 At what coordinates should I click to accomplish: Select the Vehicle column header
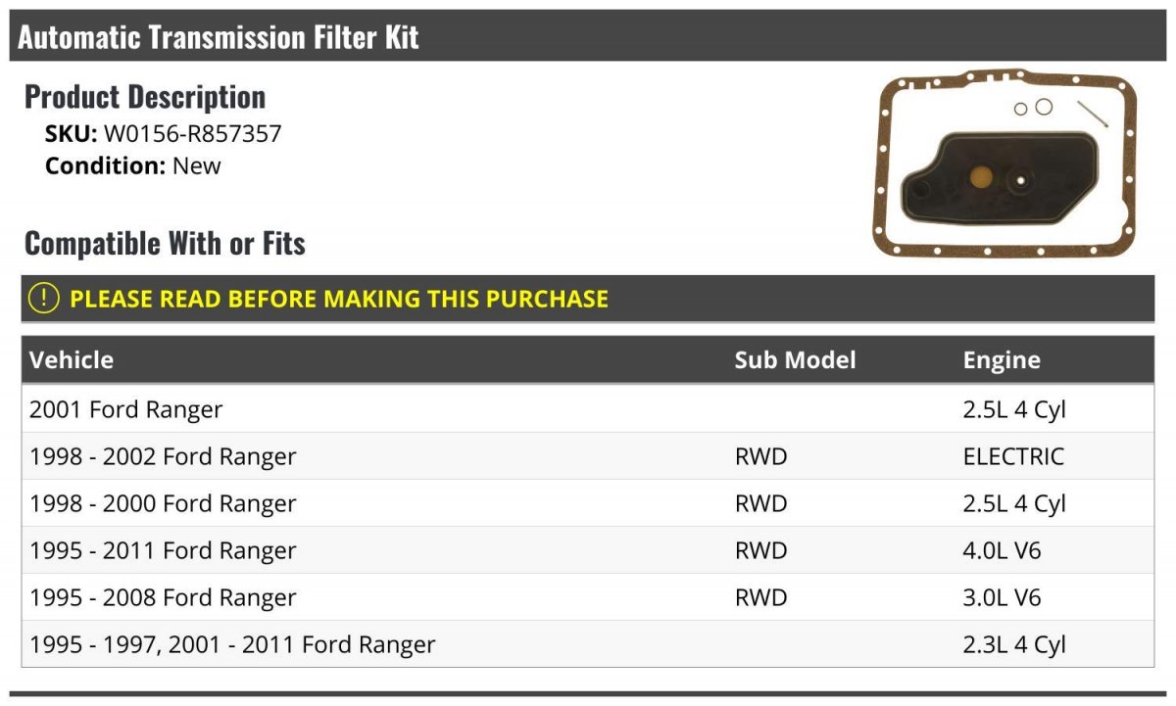click(x=72, y=359)
